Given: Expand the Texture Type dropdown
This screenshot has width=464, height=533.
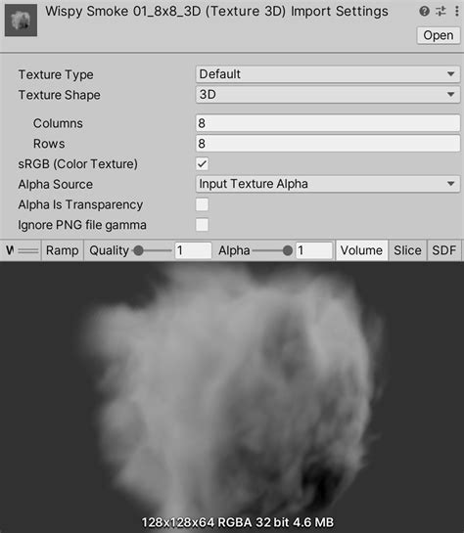Looking at the screenshot, I should [x=328, y=74].
